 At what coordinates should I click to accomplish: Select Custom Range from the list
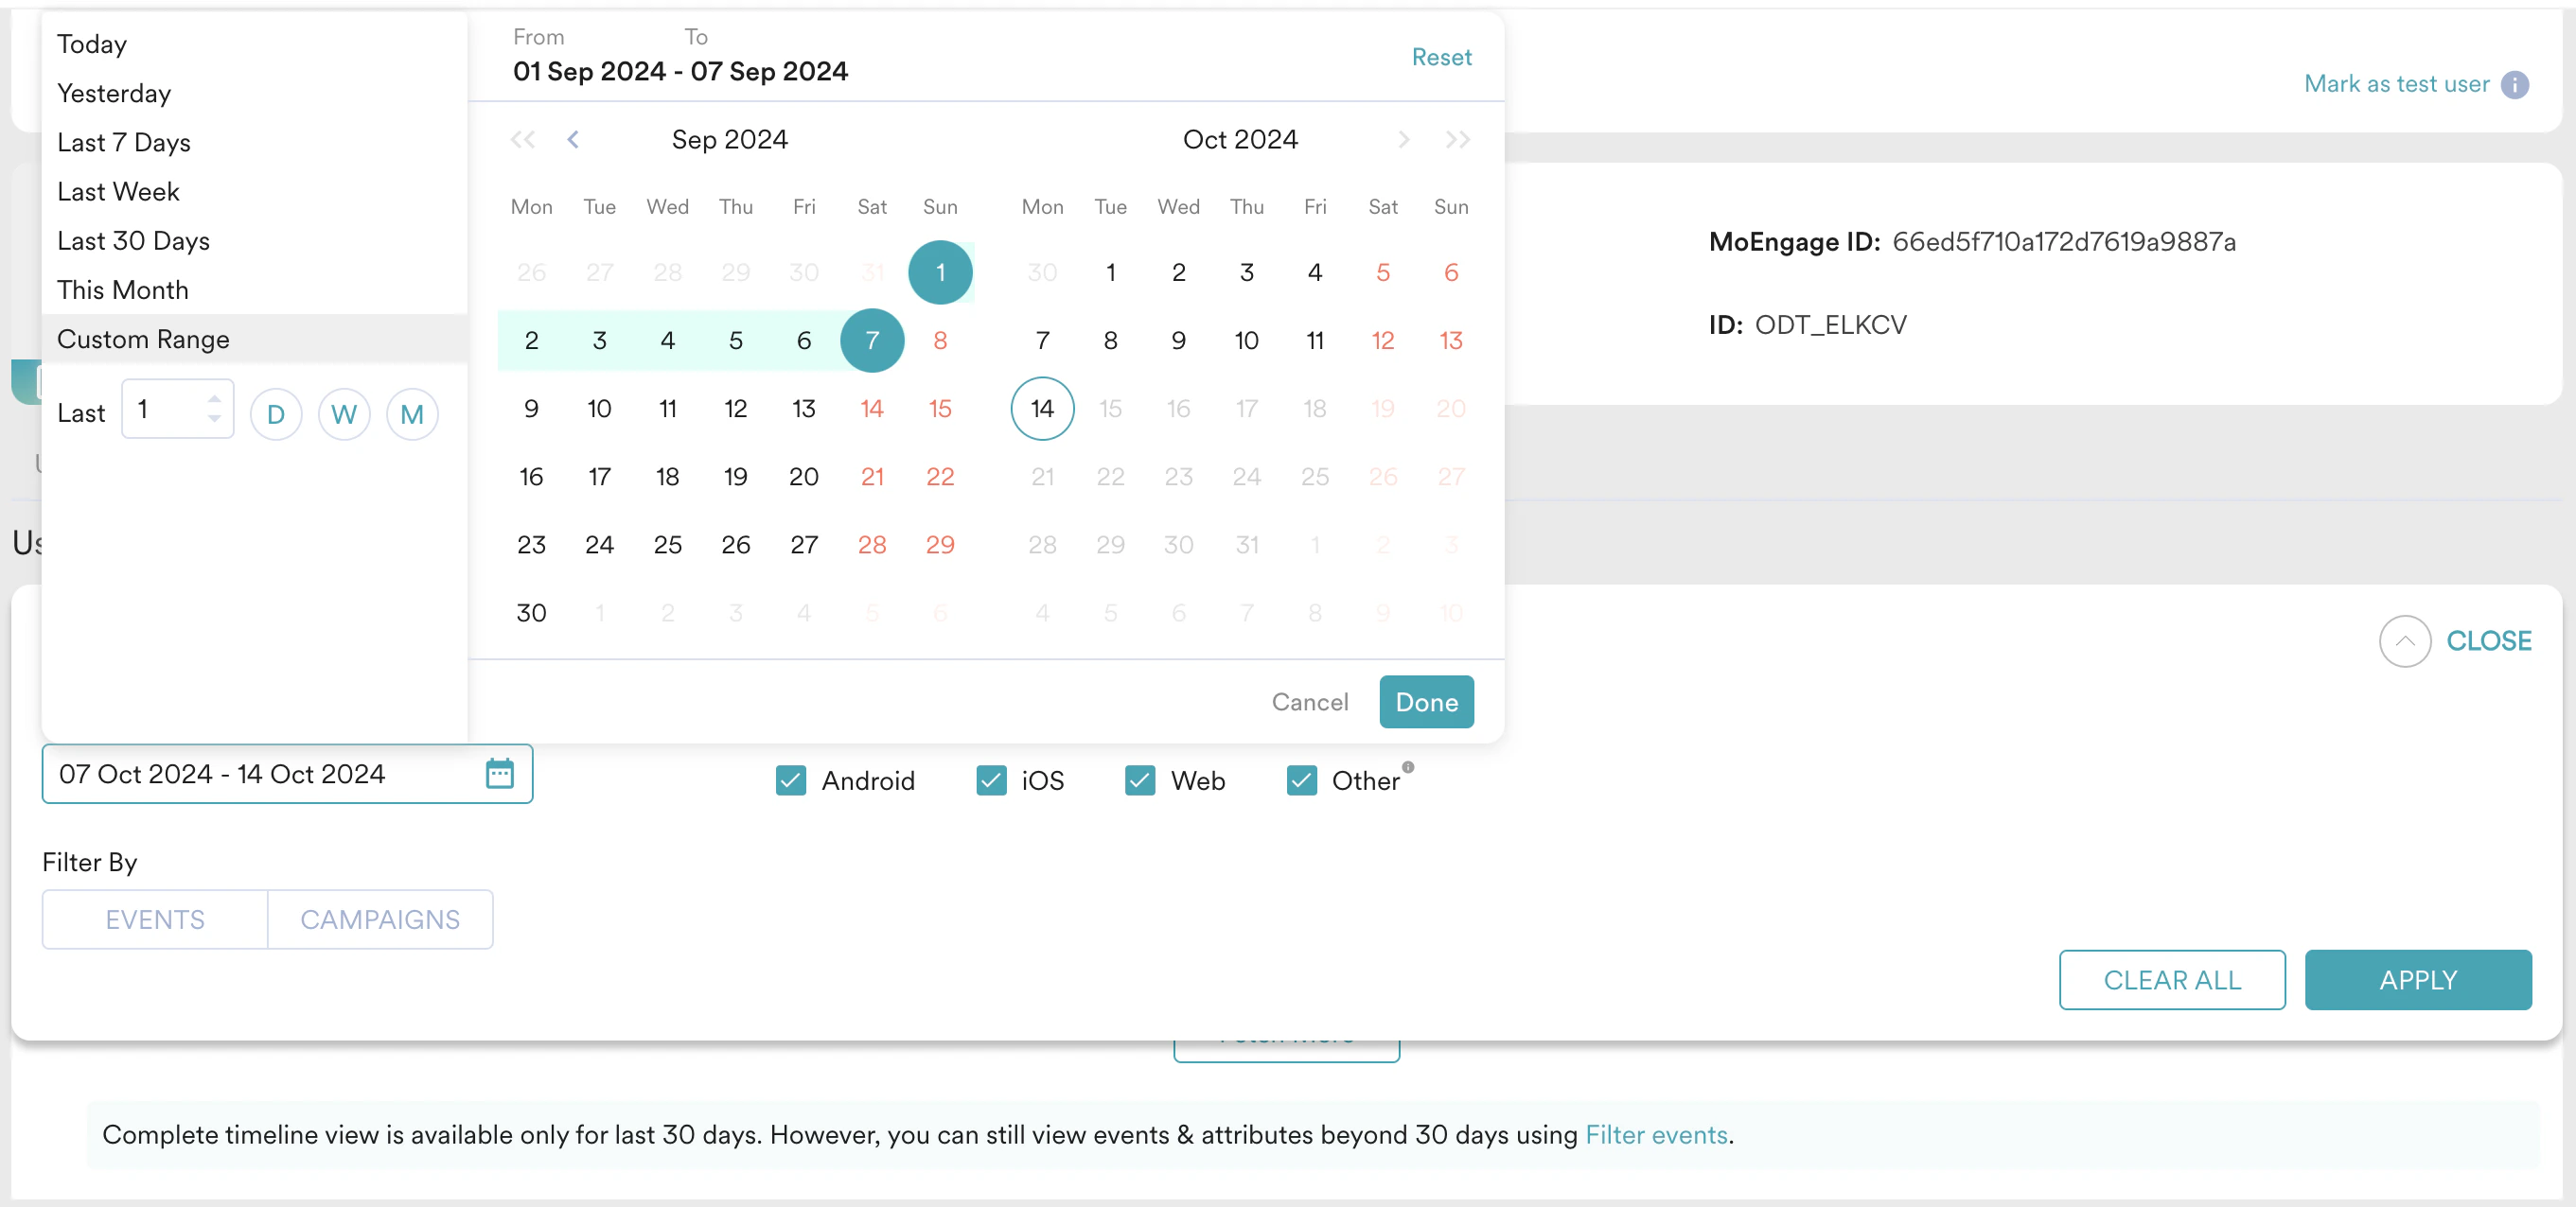(x=143, y=339)
